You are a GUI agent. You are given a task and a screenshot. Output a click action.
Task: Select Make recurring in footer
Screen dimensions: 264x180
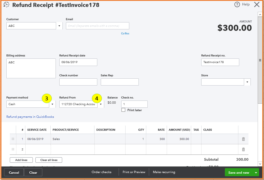[164, 172]
